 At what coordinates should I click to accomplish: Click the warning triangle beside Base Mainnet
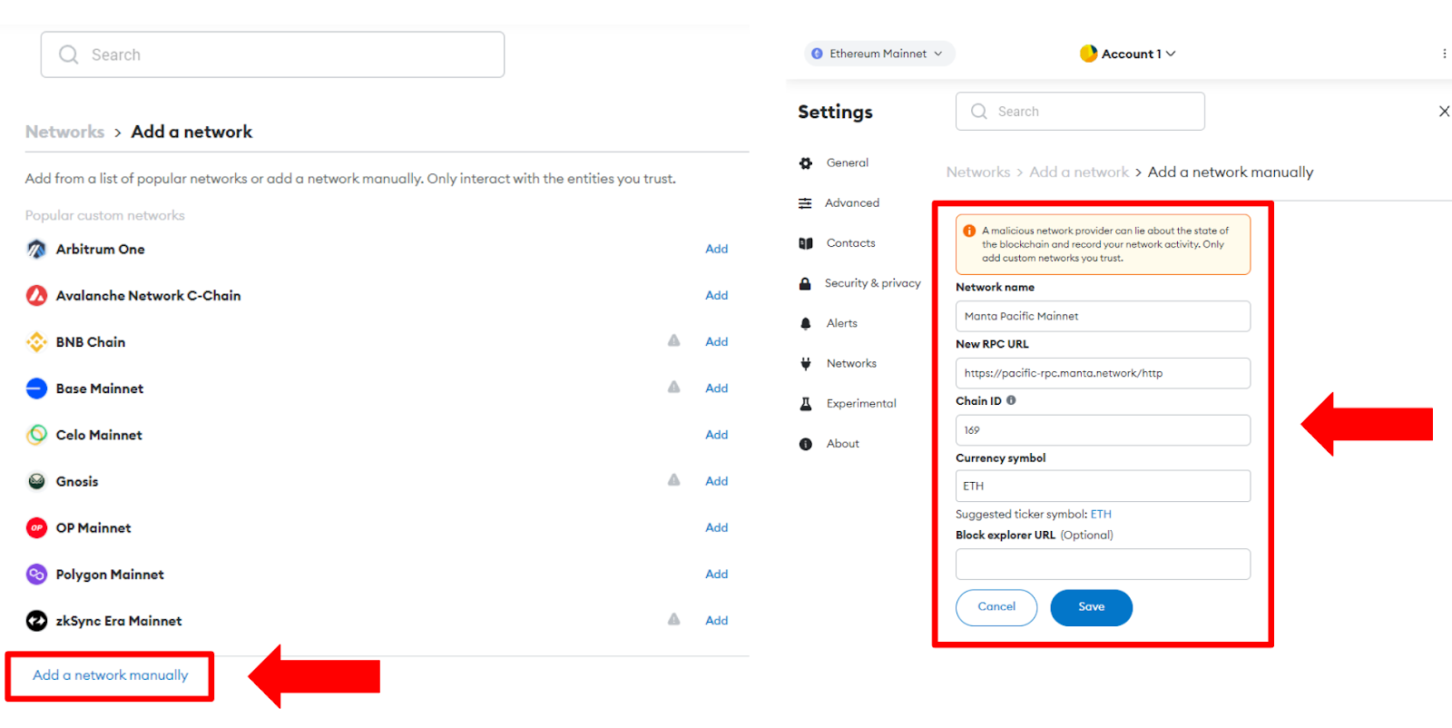tap(674, 387)
